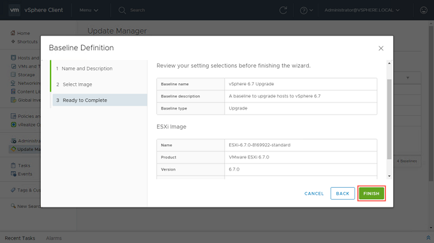Image resolution: width=434 pixels, height=243 pixels.
Task: Click the CANCEL button
Action: point(314,193)
